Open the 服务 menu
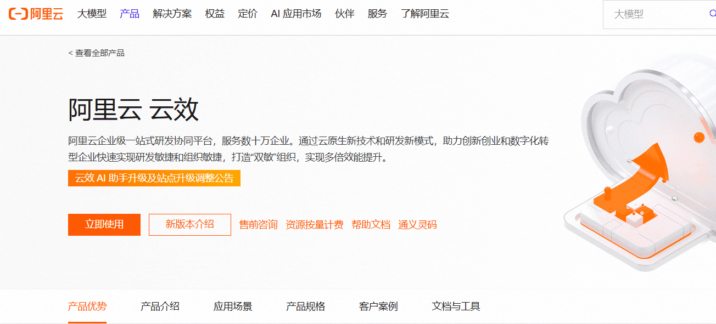The height and width of the screenshot is (324, 716). (378, 14)
